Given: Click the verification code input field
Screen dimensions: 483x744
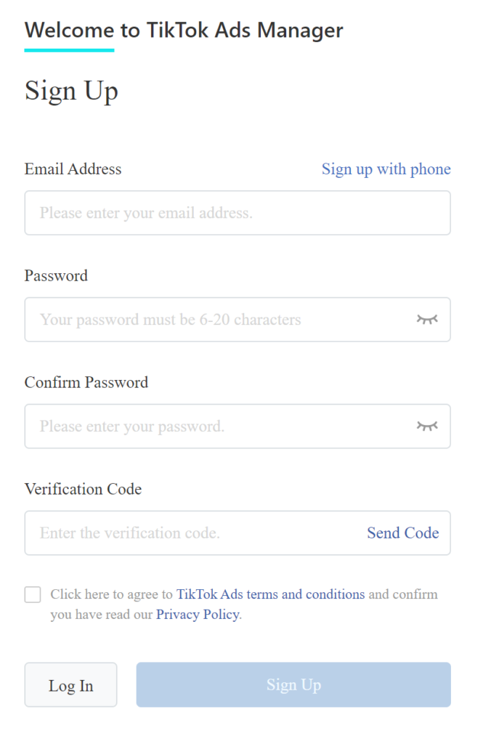Looking at the screenshot, I should pos(192,533).
